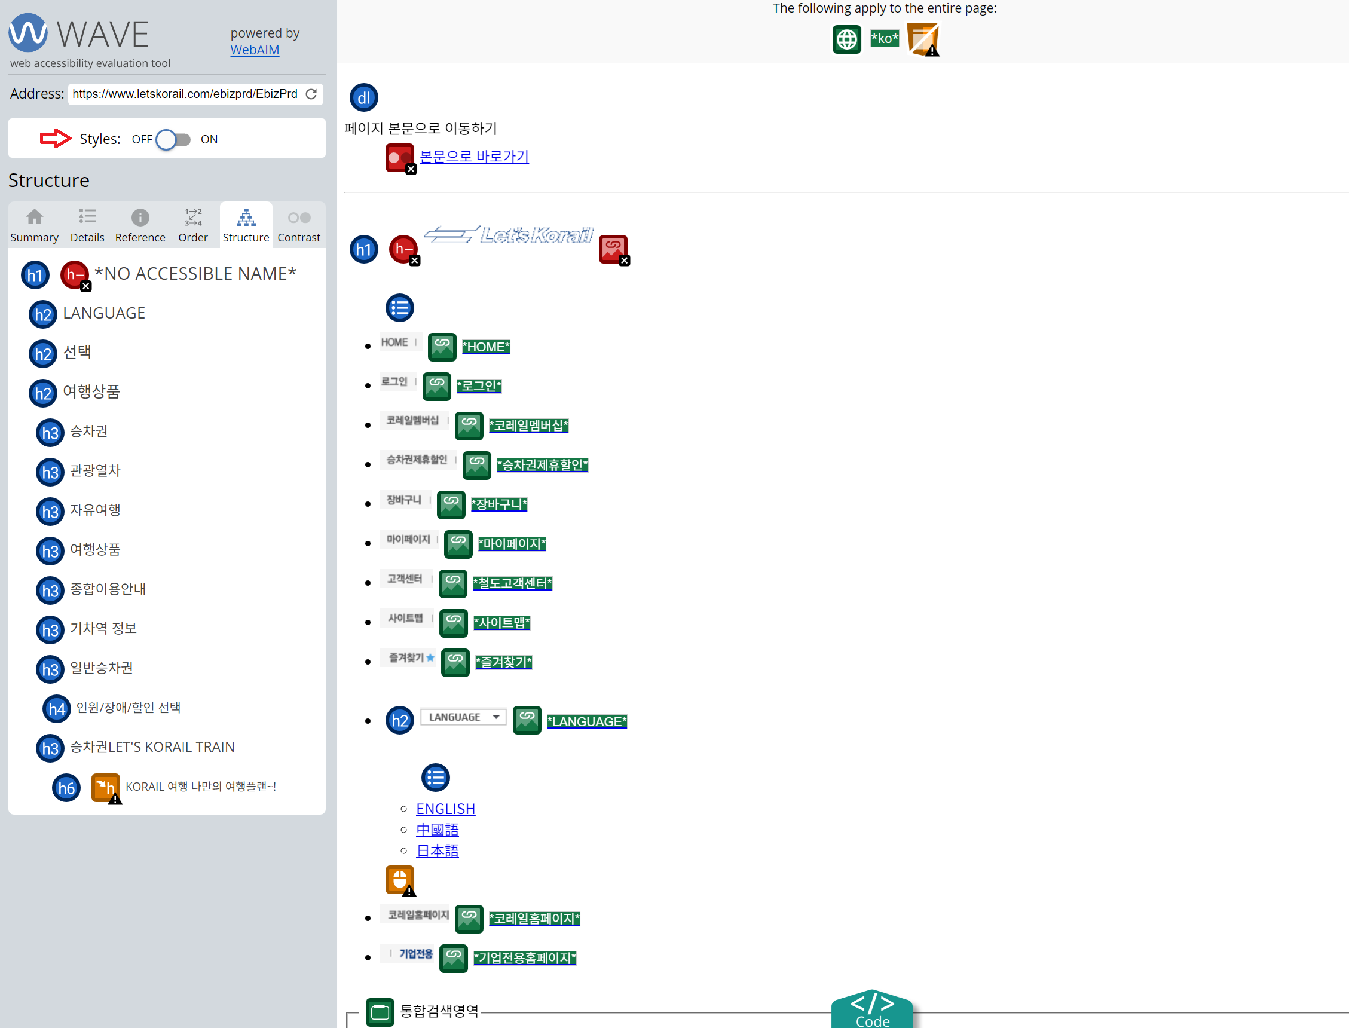
Task: Select the h3 승차권LET'S KORAIL TRAIN row
Action: coord(134,747)
